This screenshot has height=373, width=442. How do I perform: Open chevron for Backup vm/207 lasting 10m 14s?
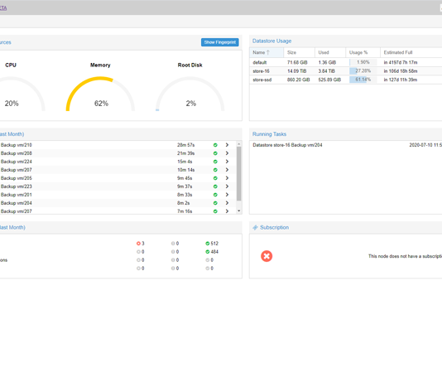(227, 170)
